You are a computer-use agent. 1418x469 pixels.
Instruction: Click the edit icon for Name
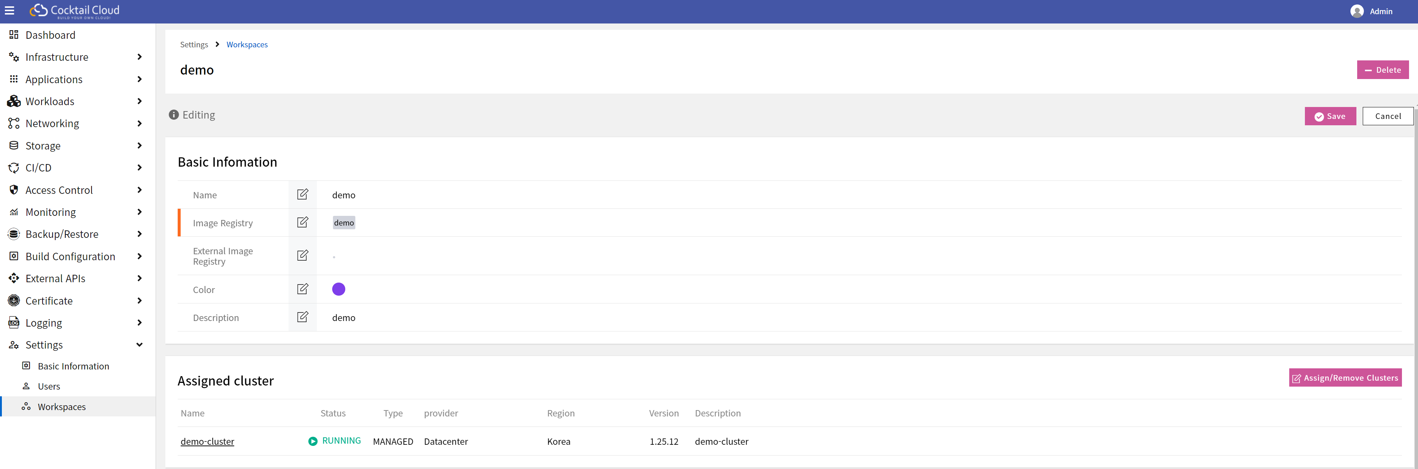[302, 195]
